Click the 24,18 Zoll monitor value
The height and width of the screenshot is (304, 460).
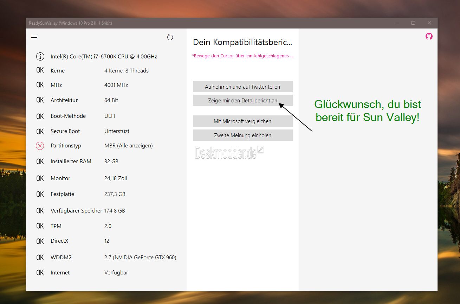[116, 178]
